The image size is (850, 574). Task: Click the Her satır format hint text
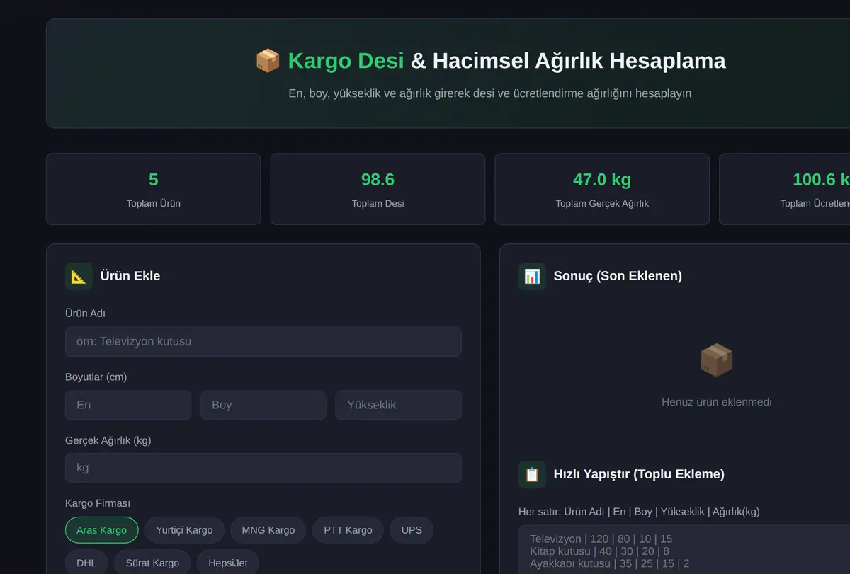point(639,512)
